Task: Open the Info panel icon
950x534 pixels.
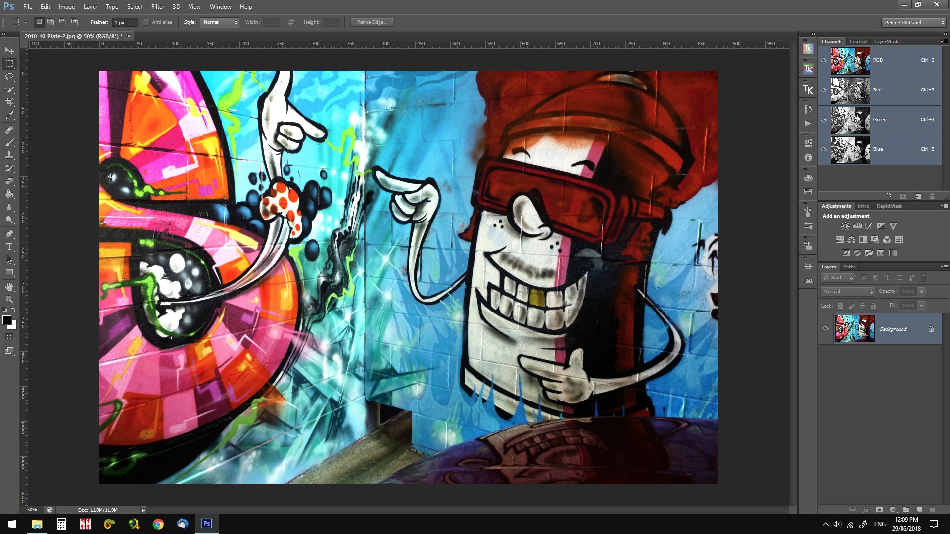Action: click(x=808, y=158)
